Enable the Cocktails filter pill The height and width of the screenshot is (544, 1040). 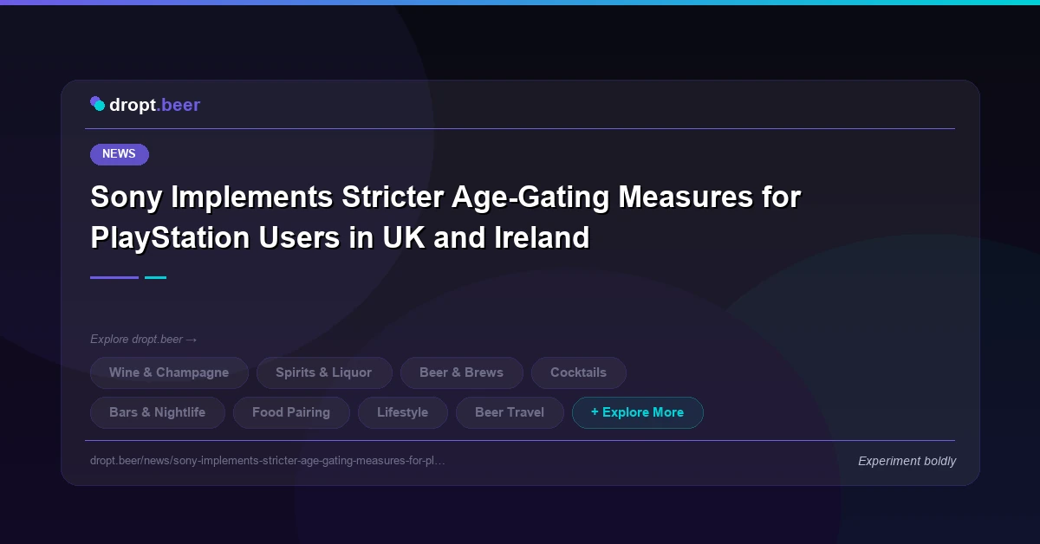click(x=578, y=372)
